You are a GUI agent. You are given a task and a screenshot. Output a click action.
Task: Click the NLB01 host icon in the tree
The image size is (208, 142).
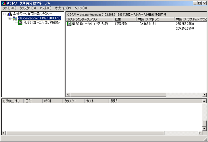click(20, 22)
